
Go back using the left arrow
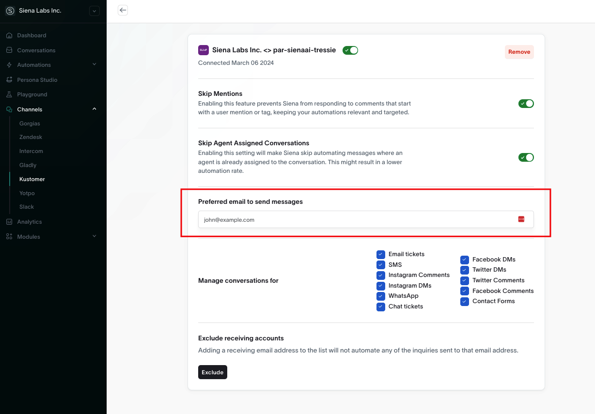click(x=123, y=10)
